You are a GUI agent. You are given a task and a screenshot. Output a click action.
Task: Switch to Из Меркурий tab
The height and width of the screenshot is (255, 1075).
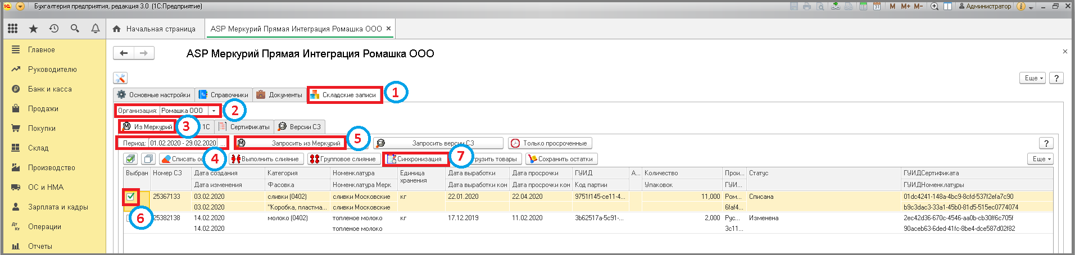(147, 127)
